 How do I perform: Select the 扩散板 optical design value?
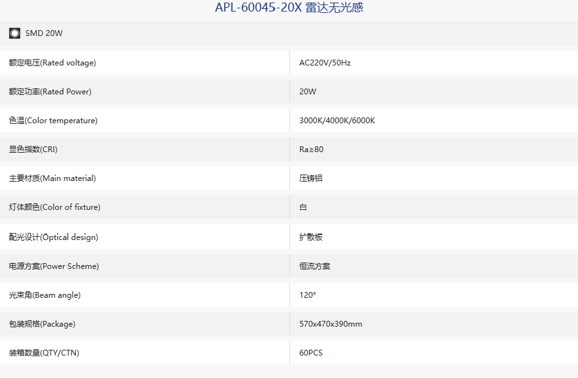[x=311, y=237]
